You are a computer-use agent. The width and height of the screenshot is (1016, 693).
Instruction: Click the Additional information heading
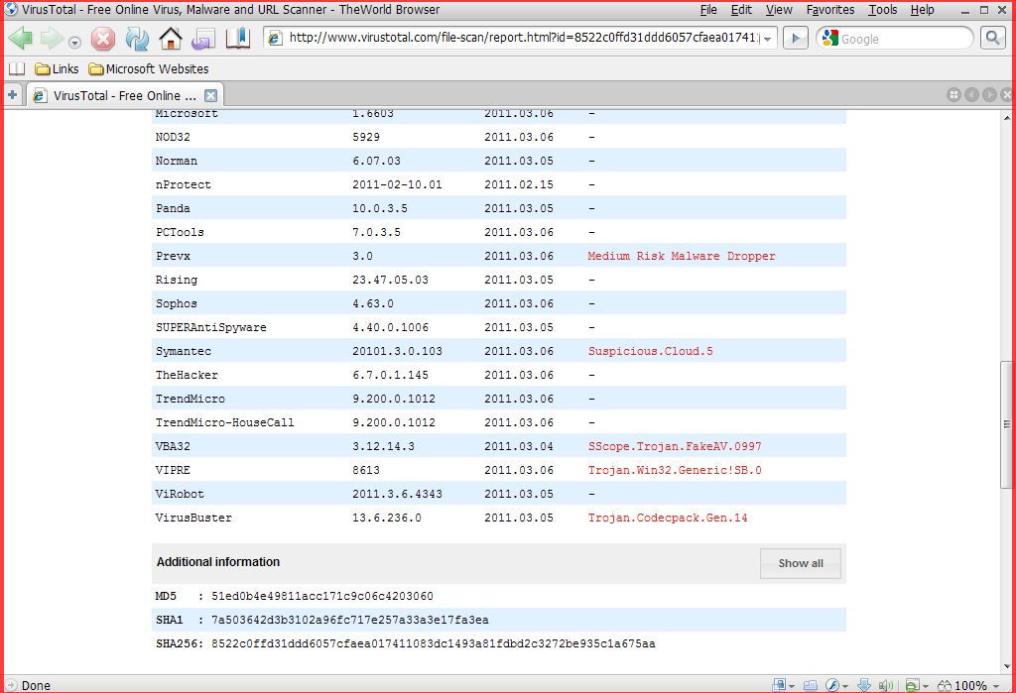[217, 562]
